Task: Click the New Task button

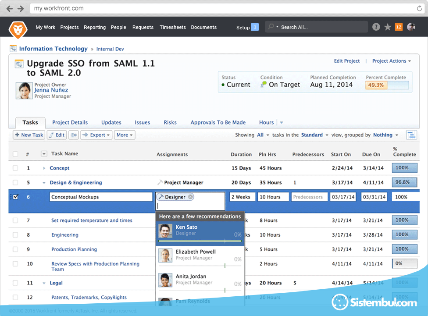Action: (x=29, y=135)
